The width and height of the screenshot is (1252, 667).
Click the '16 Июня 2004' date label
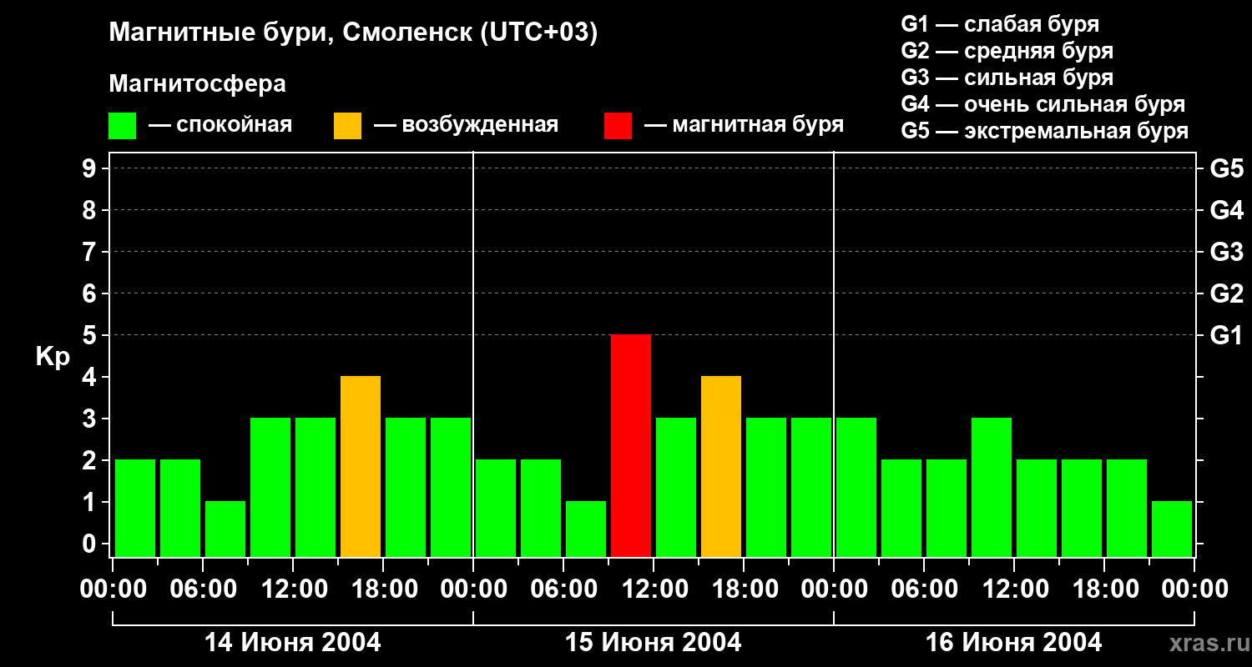point(1014,643)
